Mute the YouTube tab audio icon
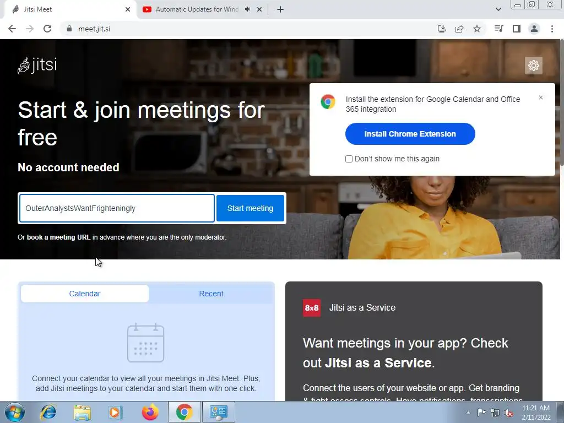564x423 pixels. [x=247, y=9]
